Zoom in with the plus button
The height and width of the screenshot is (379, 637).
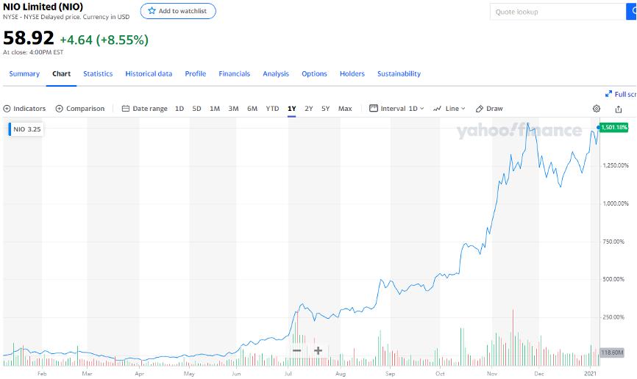pos(318,350)
